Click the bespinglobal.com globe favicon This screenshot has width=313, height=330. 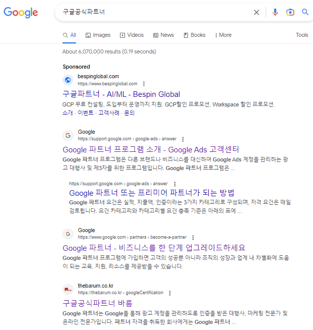(68, 80)
